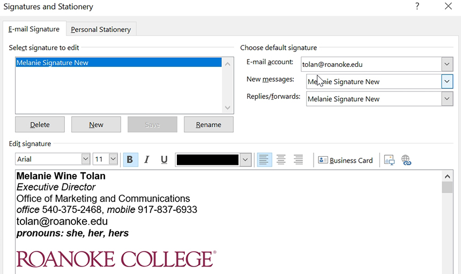Open the help question mark
The width and height of the screenshot is (461, 274).
click(x=417, y=6)
